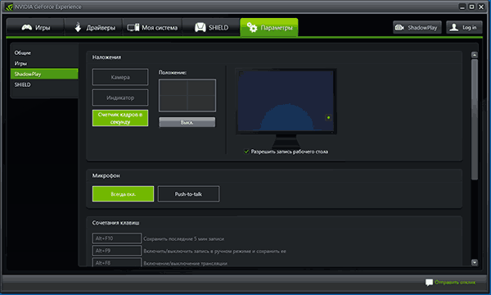491x295 pixels.
Task: Select Общие in the sidebar
Action: point(44,52)
